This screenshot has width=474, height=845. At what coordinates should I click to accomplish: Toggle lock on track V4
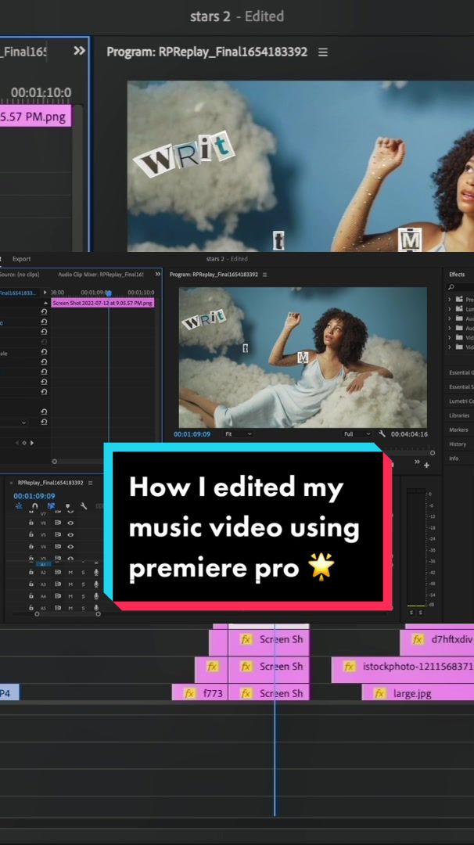pyautogui.click(x=31, y=546)
